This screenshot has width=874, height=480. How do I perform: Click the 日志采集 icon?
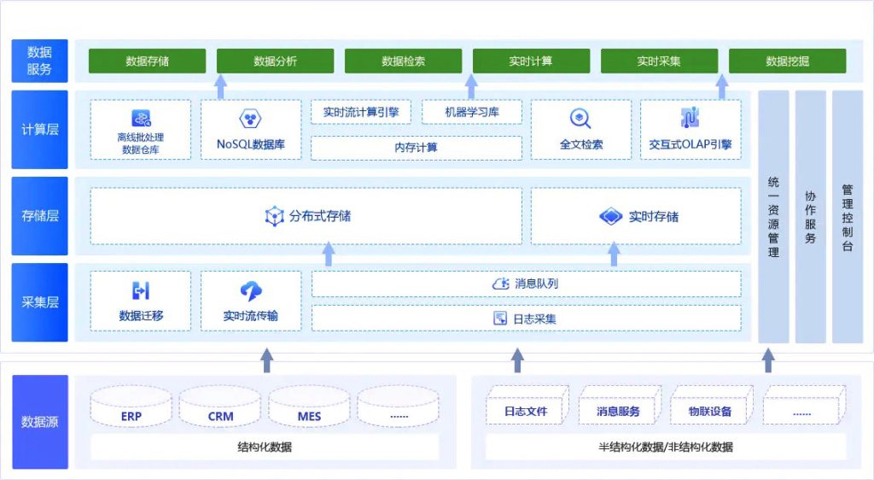click(501, 319)
